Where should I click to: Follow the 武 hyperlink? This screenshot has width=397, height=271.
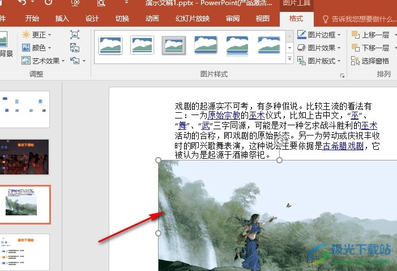pyautogui.click(x=206, y=125)
